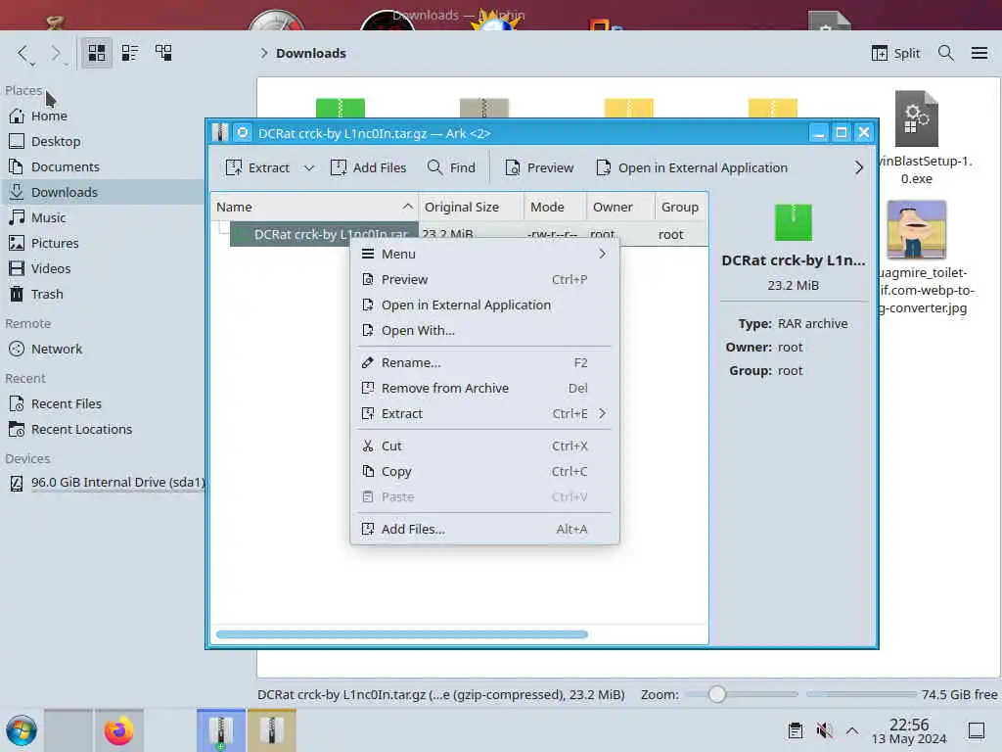Choose Copy from the context menu
The height and width of the screenshot is (752, 1002).
(484, 471)
